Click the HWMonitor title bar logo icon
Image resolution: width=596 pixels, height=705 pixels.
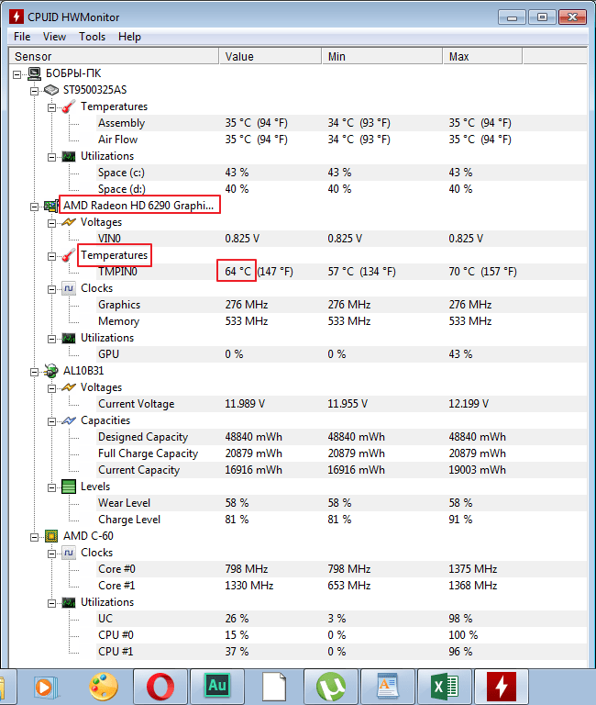pos(17,17)
